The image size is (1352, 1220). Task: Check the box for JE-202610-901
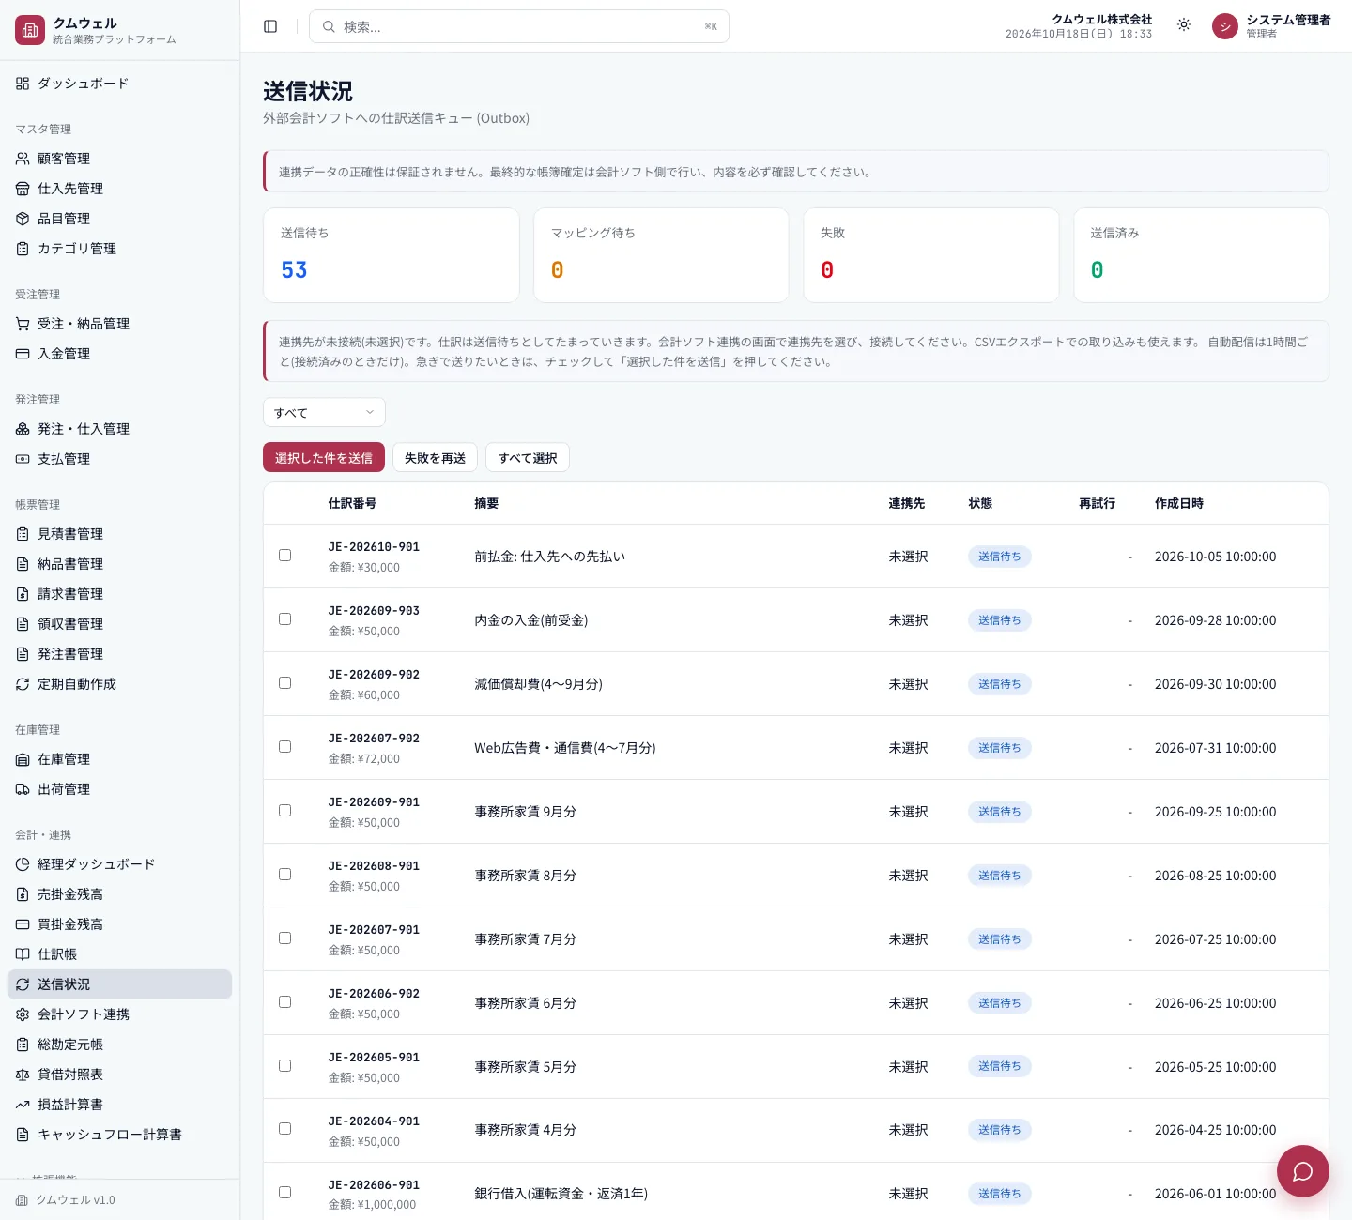[285, 556]
